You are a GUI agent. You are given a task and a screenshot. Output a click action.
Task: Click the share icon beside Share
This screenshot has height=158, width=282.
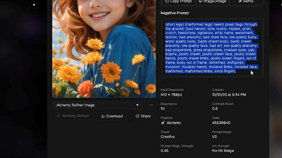[137, 116]
